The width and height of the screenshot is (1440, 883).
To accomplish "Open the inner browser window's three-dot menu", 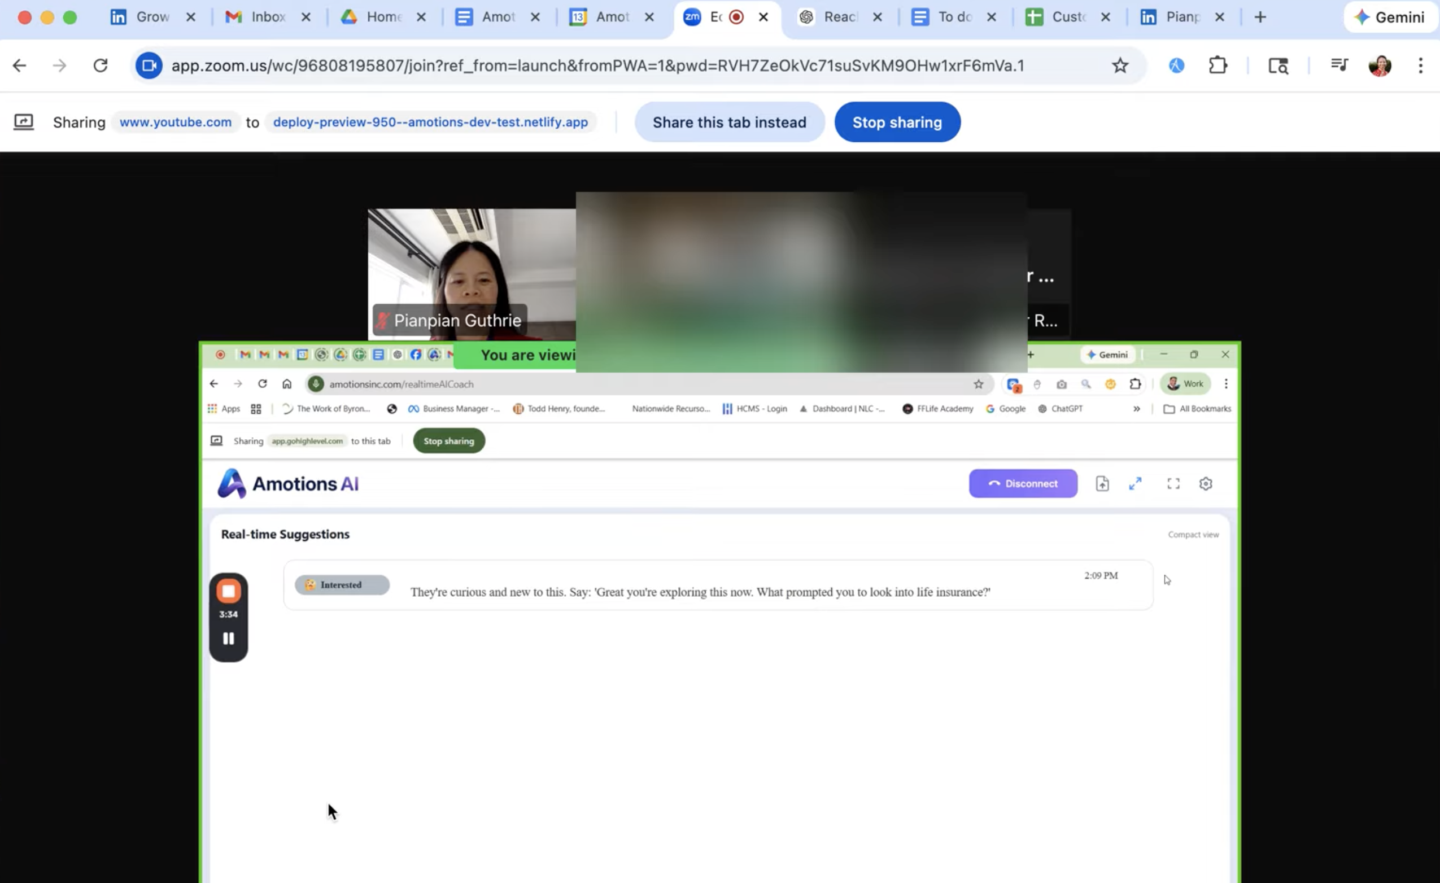I will click(x=1226, y=384).
